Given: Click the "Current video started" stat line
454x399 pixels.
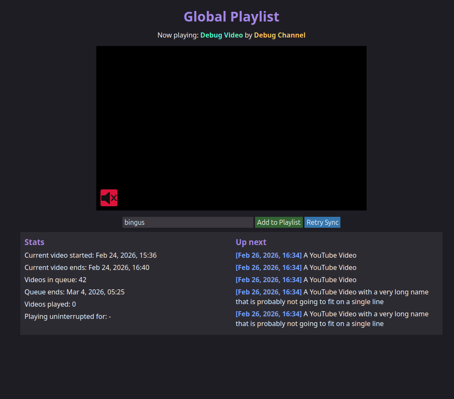Looking at the screenshot, I should [90, 255].
